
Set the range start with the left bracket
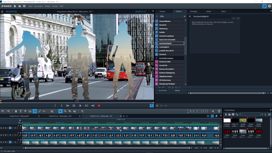[55, 106]
